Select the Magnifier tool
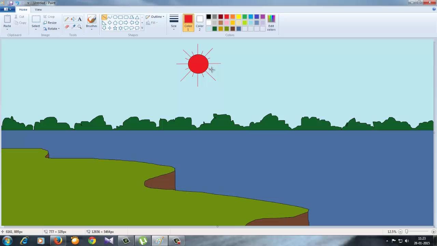Viewport: 437px width, 246px height. (x=80, y=27)
